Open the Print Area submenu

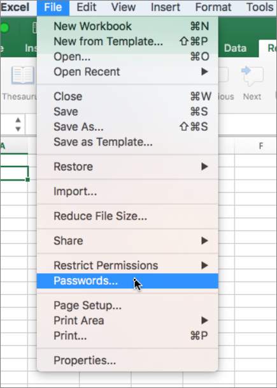click(127, 320)
